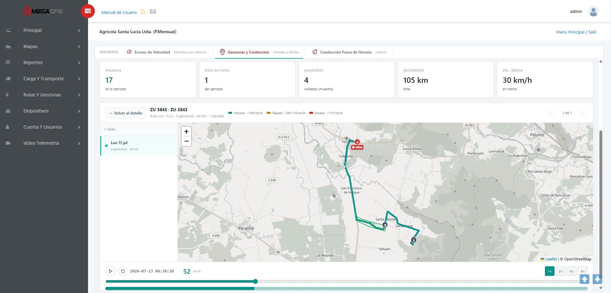The image size is (611, 293).
Task: Click the 2026-07-13 08:38:20 timestamp
Action: coord(152,271)
